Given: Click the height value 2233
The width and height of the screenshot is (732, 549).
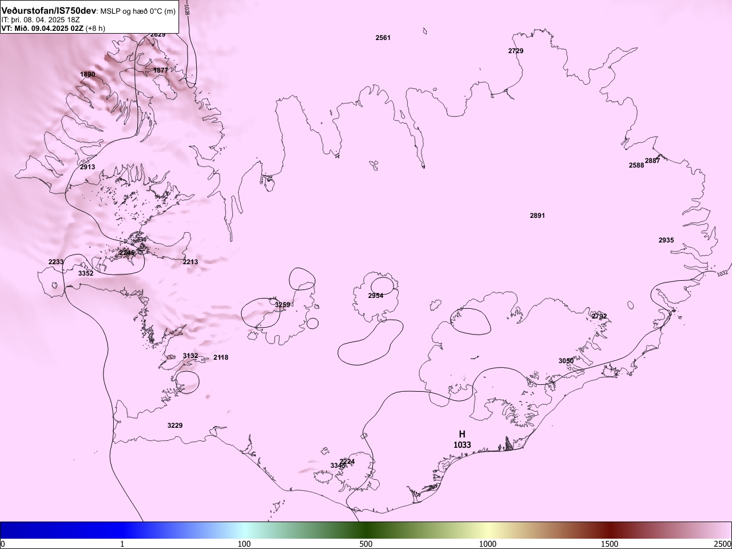Looking at the screenshot, I should [x=56, y=262].
